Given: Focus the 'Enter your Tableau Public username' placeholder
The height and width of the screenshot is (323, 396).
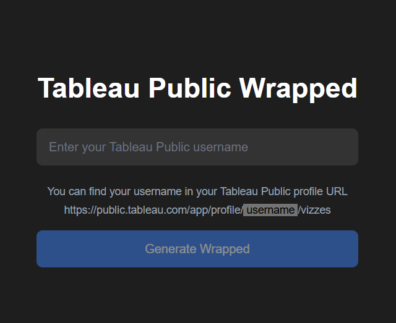Looking at the screenshot, I should click(148, 147).
